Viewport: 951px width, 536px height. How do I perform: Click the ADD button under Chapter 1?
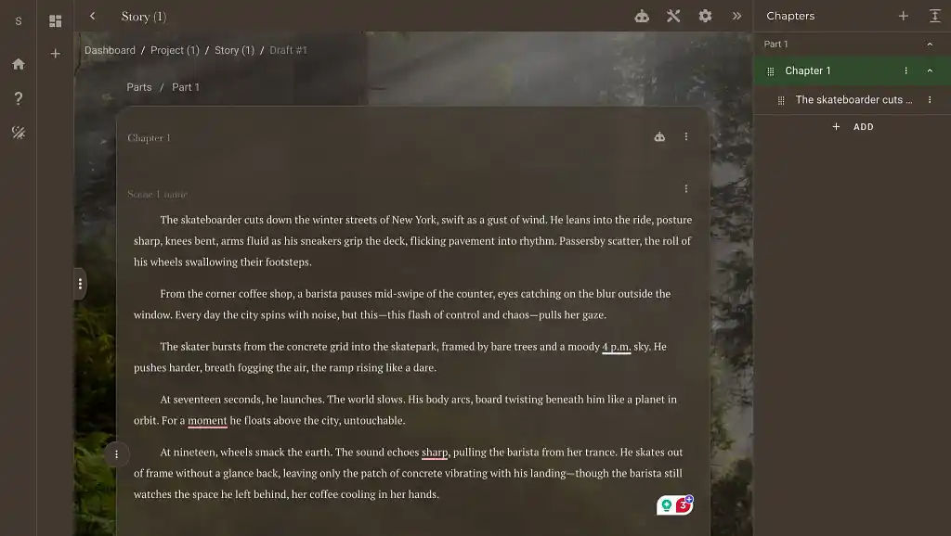click(x=853, y=127)
